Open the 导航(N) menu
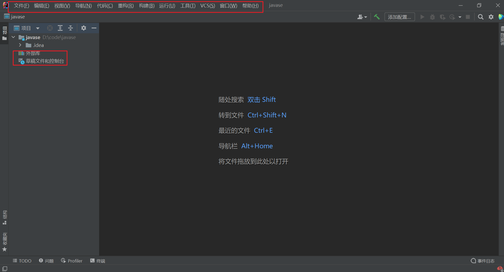The height and width of the screenshot is (272, 504). click(83, 6)
